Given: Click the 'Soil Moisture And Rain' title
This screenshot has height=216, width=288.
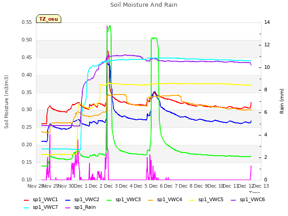Looking at the screenshot, I should [x=144, y=5].
